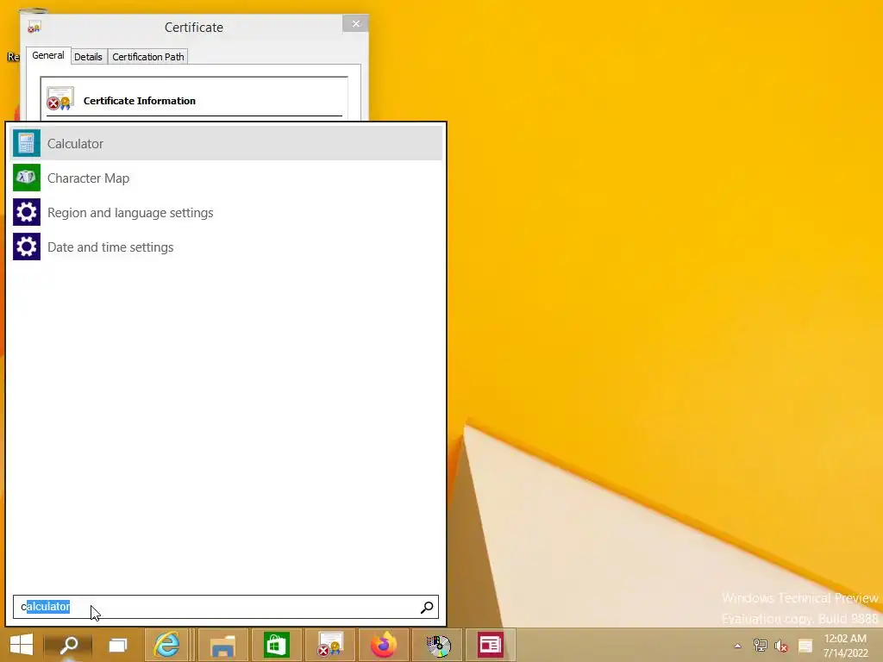This screenshot has width=883, height=662.
Task: Switch to the Details tab in Certificate
Action: (89, 57)
